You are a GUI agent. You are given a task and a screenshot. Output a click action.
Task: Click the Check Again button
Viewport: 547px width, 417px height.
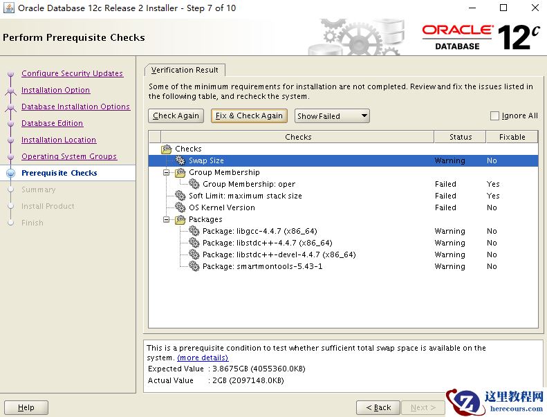[176, 116]
